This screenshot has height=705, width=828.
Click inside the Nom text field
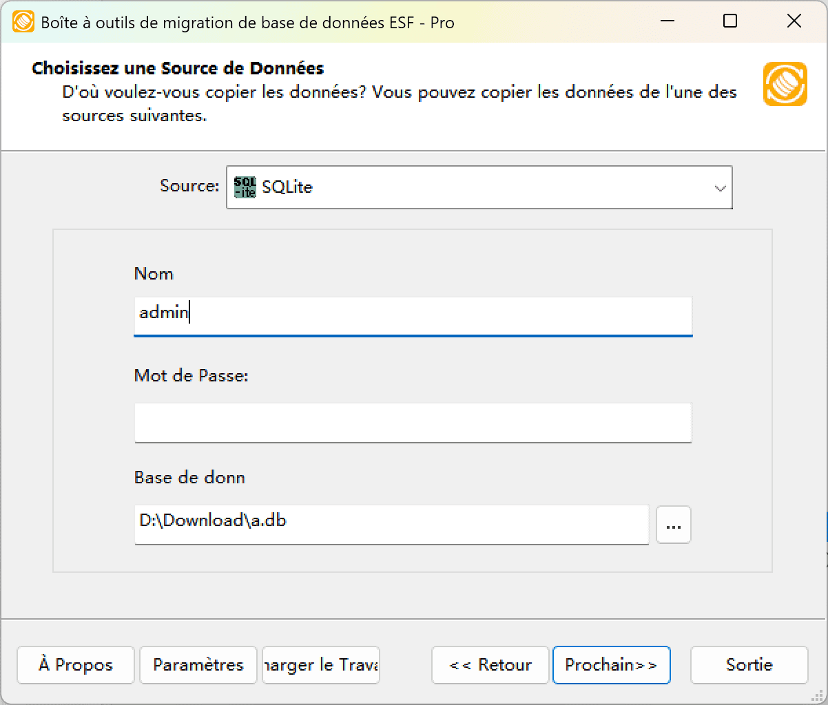click(x=413, y=315)
